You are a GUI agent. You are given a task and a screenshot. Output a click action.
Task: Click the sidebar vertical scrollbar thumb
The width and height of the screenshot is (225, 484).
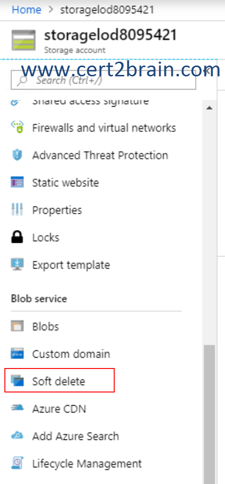(x=209, y=414)
